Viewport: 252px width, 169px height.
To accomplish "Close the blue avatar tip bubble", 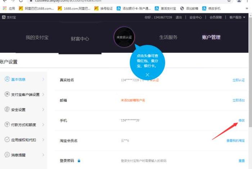I will pyautogui.click(x=147, y=75).
